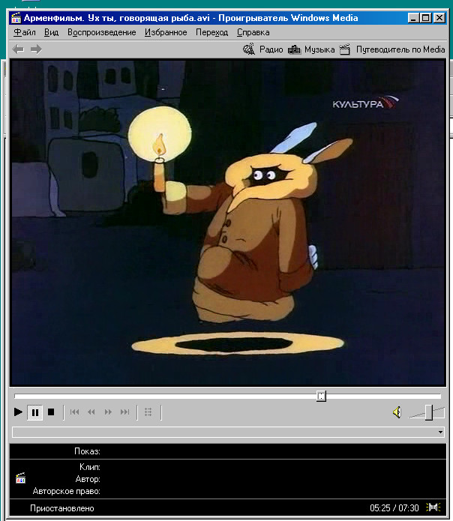The height and width of the screenshot is (521, 453).
Task: Click the Музыка toolbar button
Action: point(311,49)
